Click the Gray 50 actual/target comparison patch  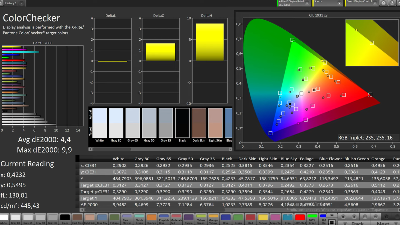coord(149,123)
